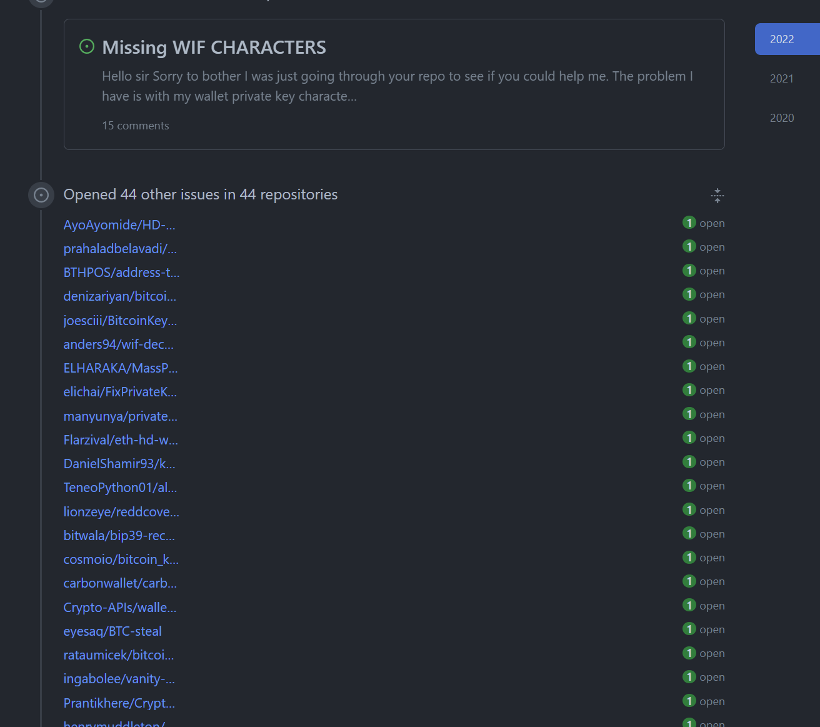
Task: Click the open status label beside denizariyan/bitcoi
Action: tap(712, 294)
